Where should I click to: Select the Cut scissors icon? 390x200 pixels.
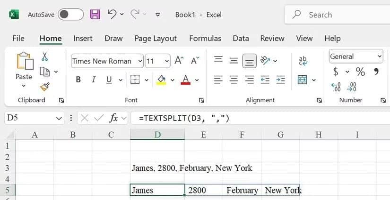click(x=45, y=57)
